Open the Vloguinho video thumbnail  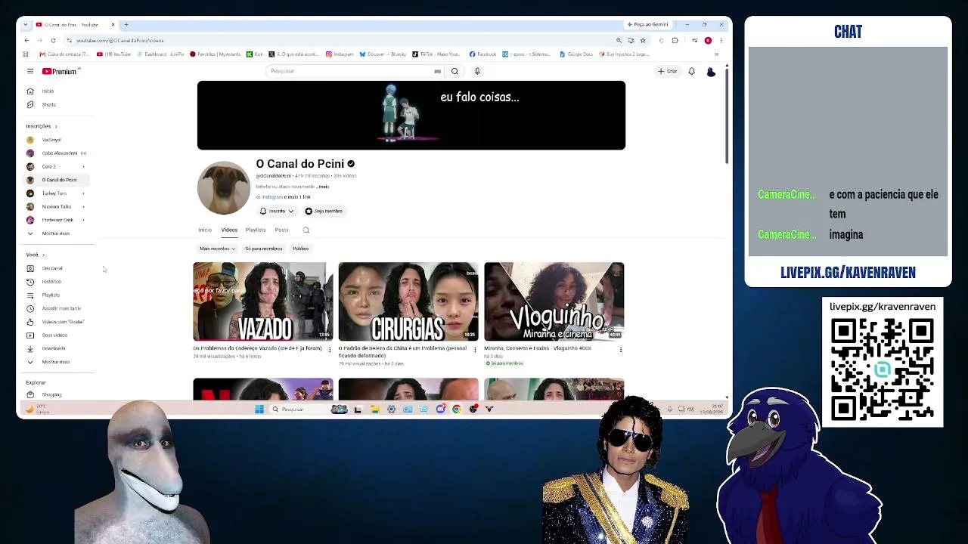click(x=554, y=301)
